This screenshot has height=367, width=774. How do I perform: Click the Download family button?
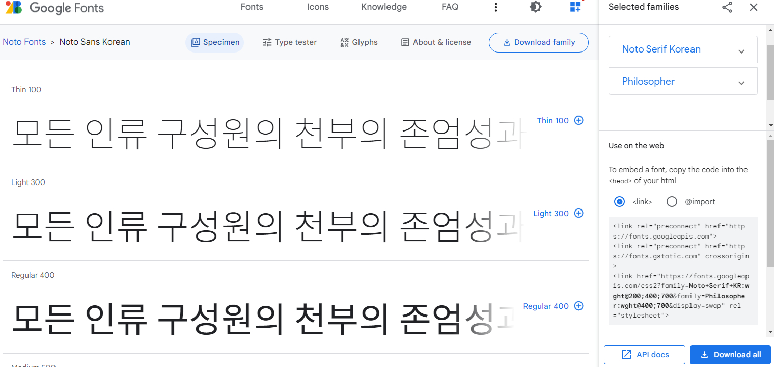(539, 42)
